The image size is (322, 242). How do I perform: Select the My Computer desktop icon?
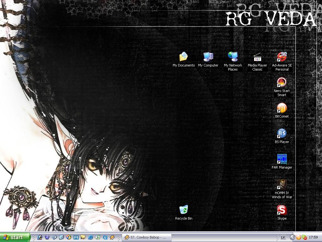[x=208, y=60]
